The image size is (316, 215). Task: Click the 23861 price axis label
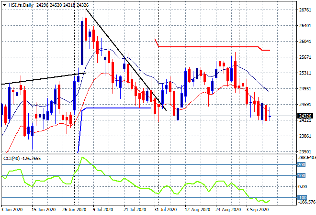pos(305,136)
